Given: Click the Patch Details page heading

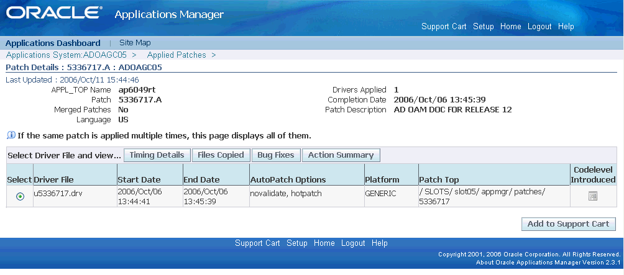Looking at the screenshot, I should point(83,67).
